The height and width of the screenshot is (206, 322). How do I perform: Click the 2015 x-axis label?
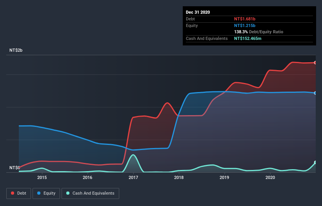pyautogui.click(x=42, y=177)
